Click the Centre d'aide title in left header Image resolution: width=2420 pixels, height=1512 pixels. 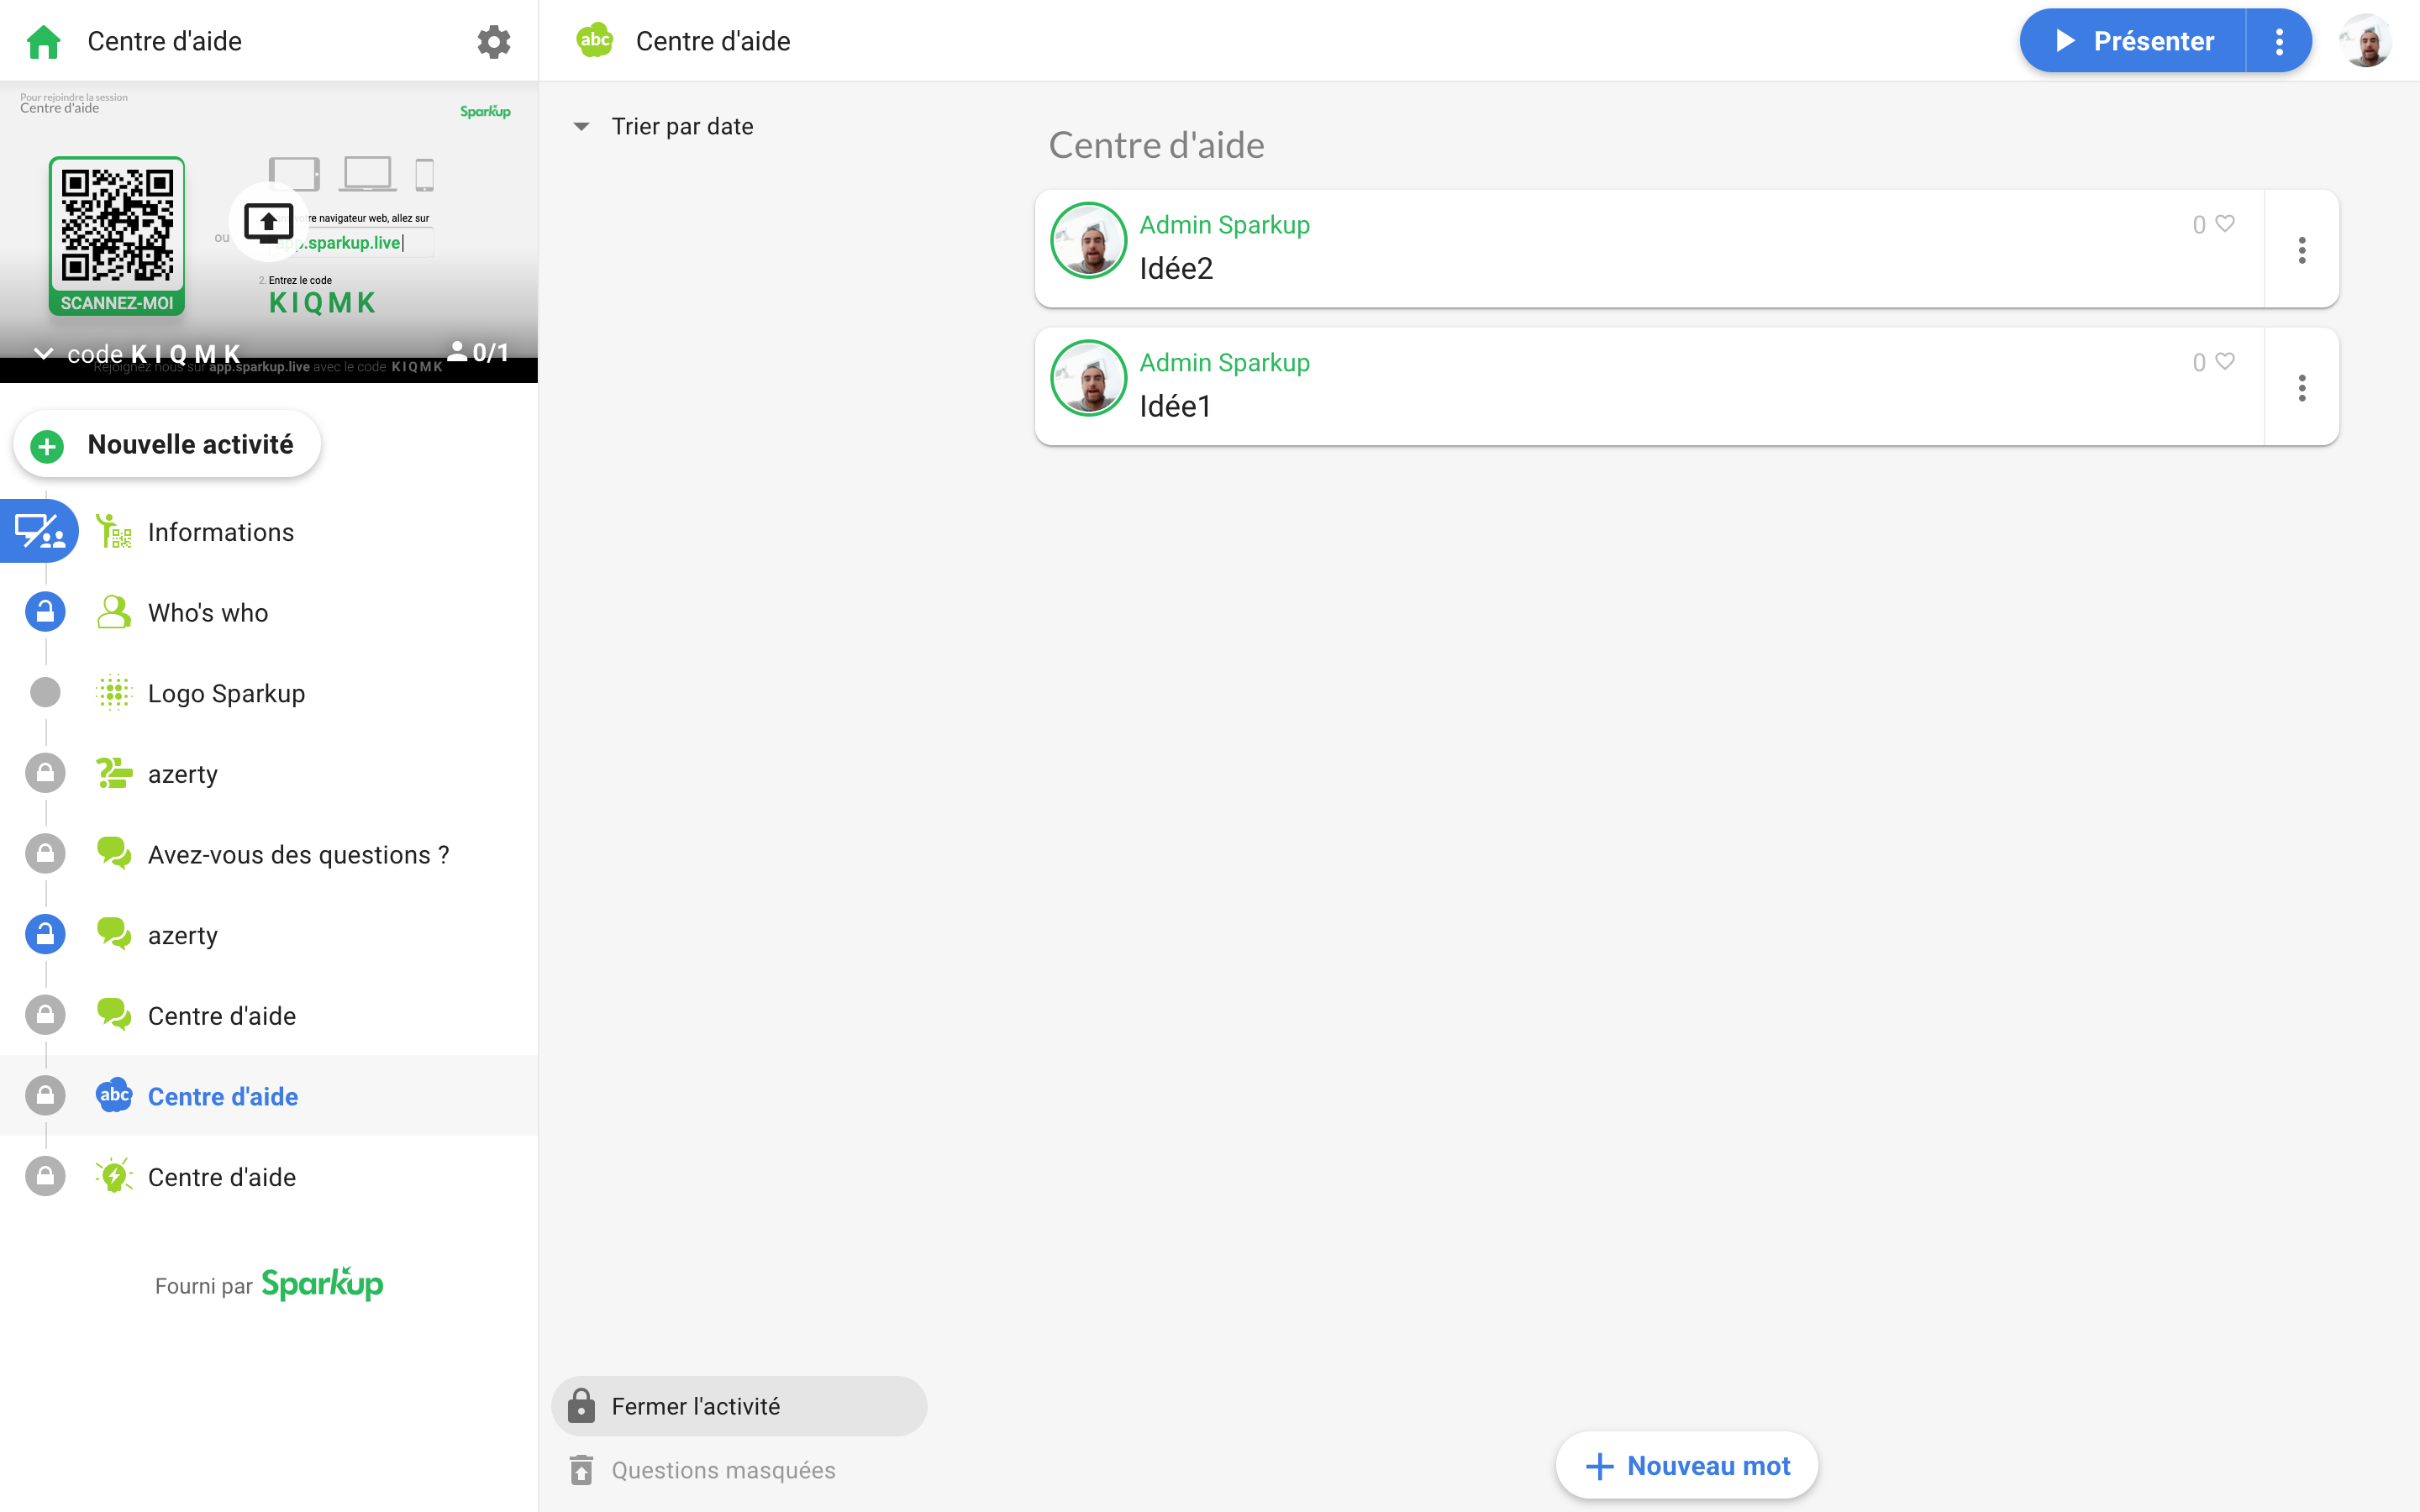tap(165, 41)
